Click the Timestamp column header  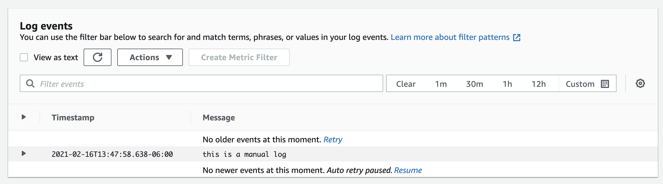point(73,118)
